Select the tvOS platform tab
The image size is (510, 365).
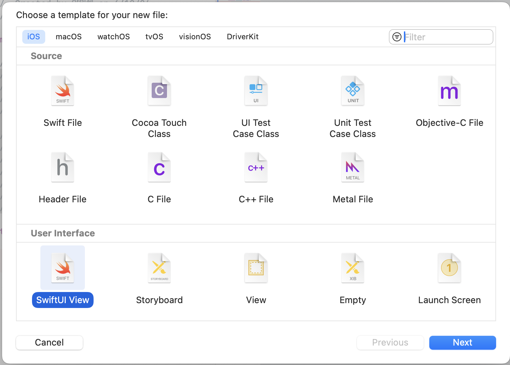(x=154, y=37)
